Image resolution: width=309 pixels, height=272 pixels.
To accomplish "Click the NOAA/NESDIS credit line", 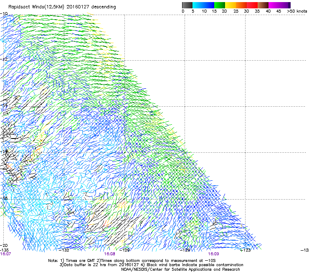I will (x=180, y=269).
